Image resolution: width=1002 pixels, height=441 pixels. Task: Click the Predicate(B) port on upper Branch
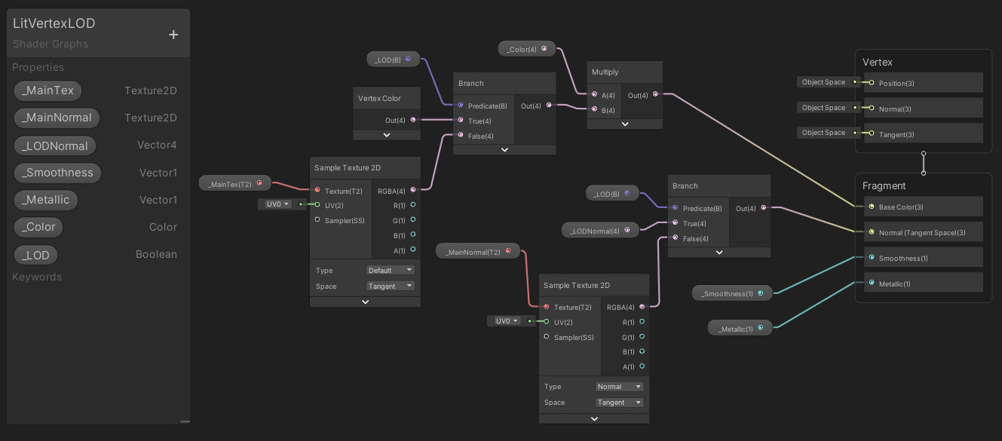(461, 106)
